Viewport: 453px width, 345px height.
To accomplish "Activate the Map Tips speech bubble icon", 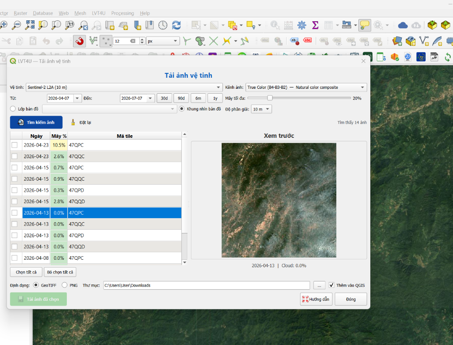I will coord(365,25).
